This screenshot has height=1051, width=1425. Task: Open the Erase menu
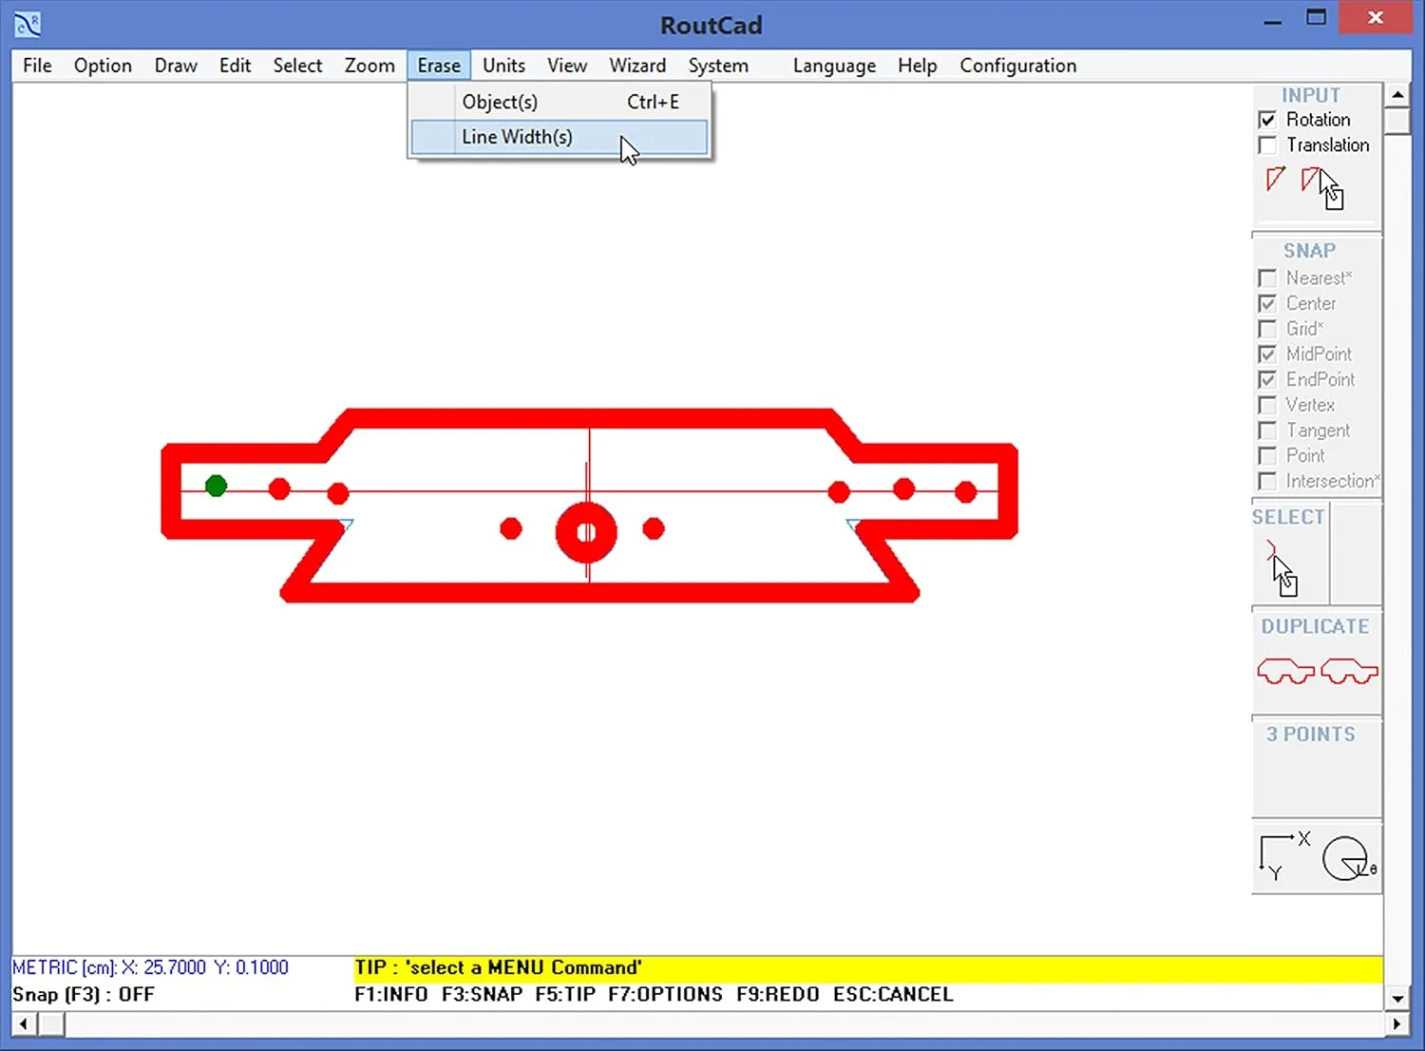(438, 65)
